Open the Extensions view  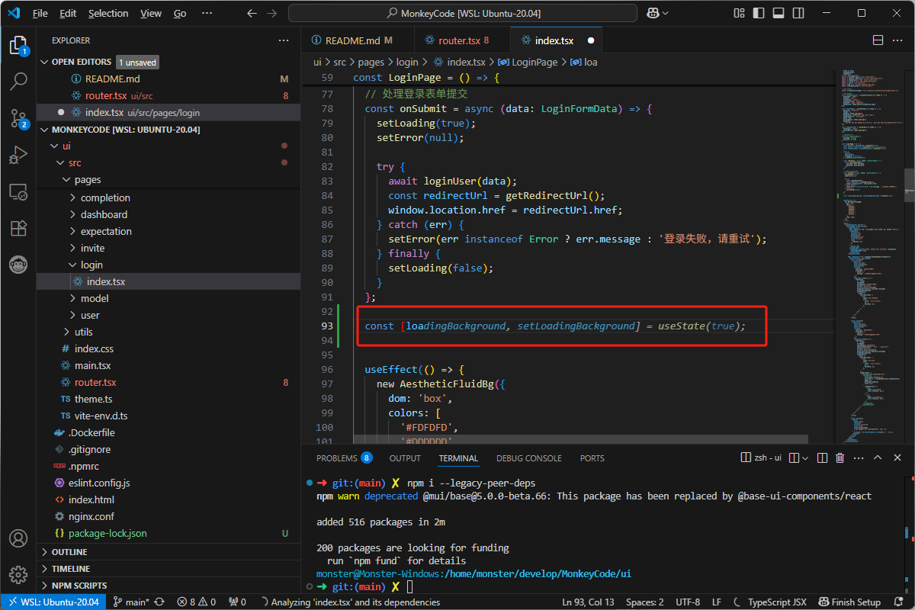[x=18, y=228]
